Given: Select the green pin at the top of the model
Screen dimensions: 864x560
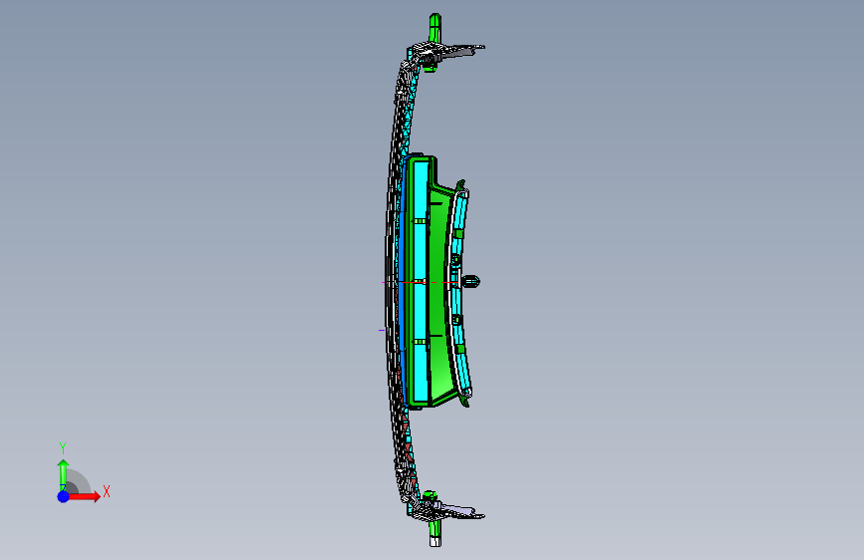Looking at the screenshot, I should pos(434,28).
